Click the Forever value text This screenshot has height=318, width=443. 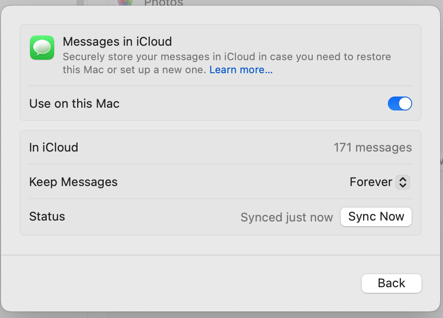pos(371,182)
